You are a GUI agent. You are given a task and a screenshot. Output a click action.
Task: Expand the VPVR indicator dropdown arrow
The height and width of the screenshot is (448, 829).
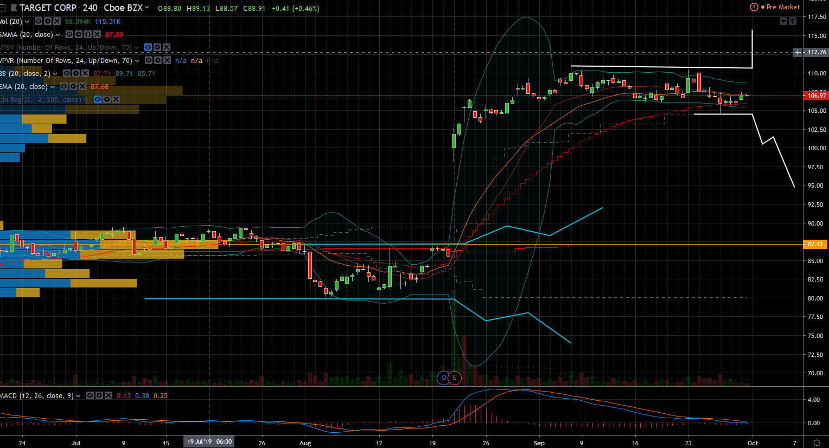pyautogui.click(x=137, y=61)
